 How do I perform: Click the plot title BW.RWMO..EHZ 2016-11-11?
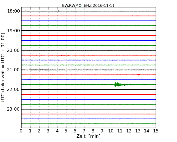88,5
